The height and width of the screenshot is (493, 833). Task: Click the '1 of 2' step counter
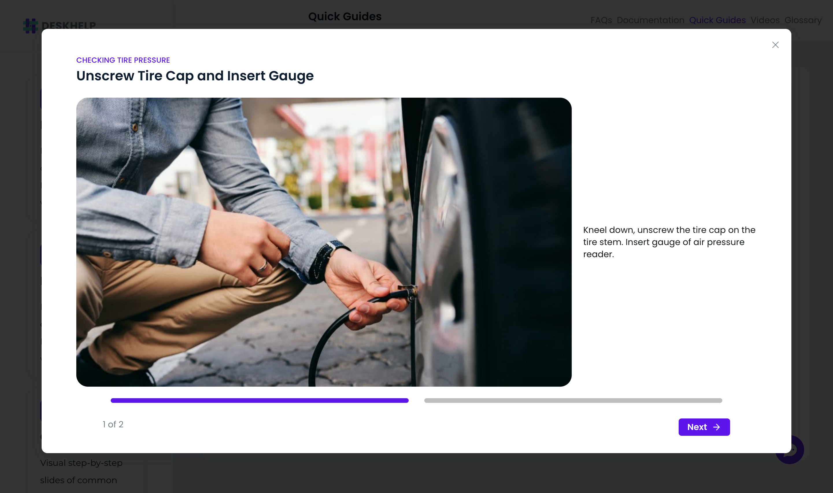tap(113, 424)
